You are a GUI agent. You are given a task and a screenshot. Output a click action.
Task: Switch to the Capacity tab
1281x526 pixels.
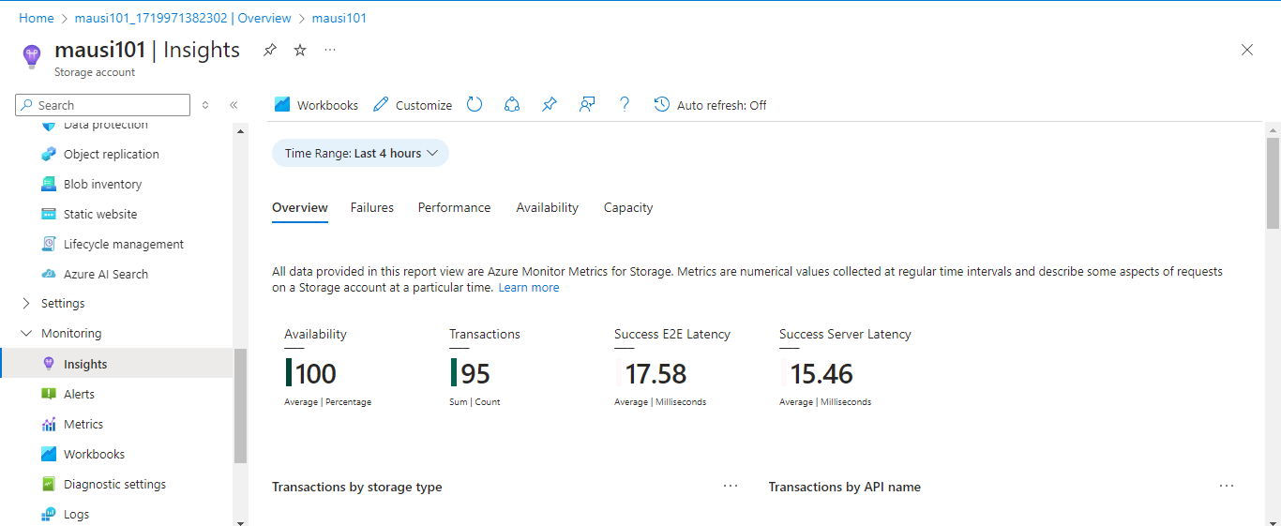tap(628, 208)
